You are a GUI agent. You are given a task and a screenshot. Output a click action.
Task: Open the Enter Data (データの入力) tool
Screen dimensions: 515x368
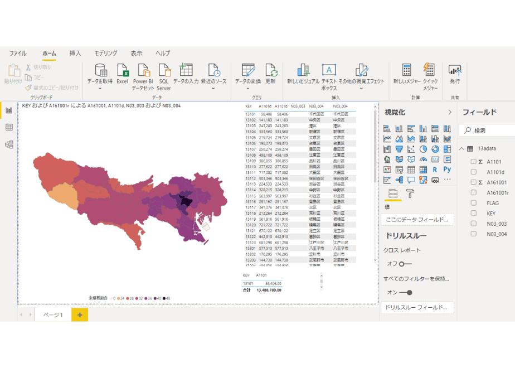click(186, 74)
